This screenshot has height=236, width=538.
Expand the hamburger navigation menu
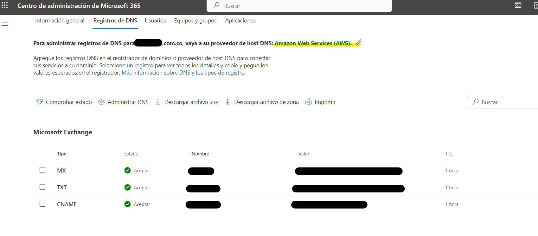5,24
